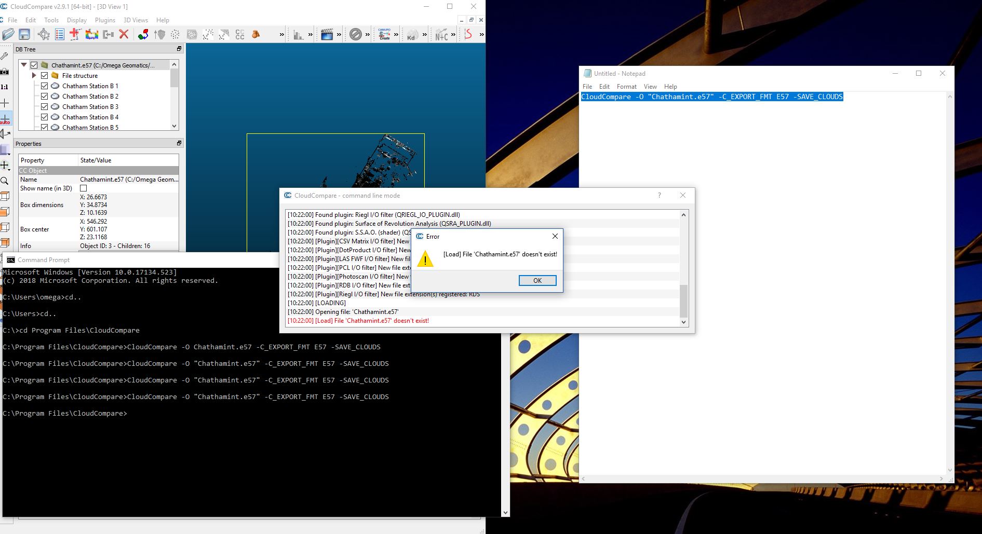Screen dimensions: 982x534
Task: Expand hidden items after the main toolbar icons
Action: (282, 35)
